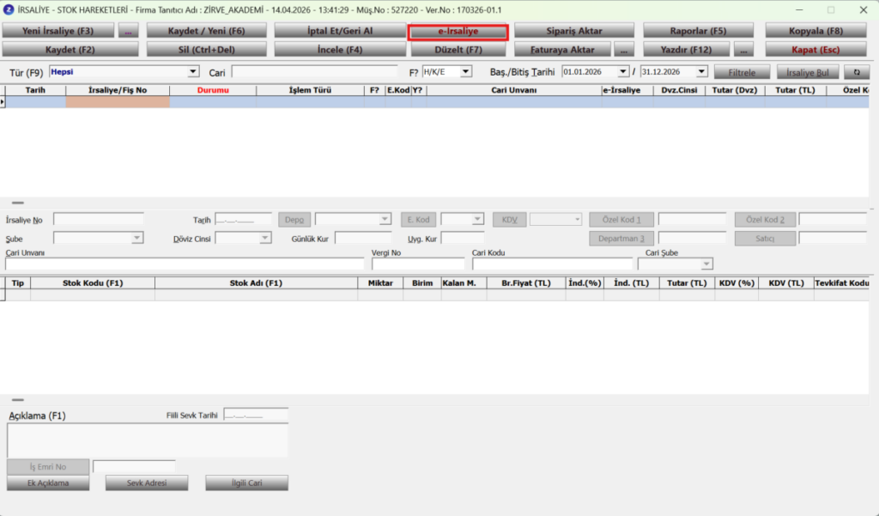Click the E. Kod button
879x516 pixels.
[418, 220]
